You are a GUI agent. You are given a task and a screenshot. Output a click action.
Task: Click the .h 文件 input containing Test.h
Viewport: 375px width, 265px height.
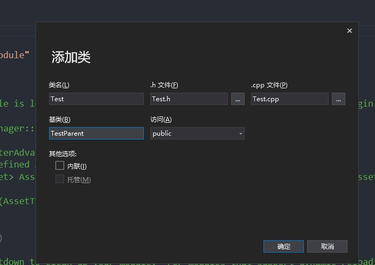pos(189,99)
